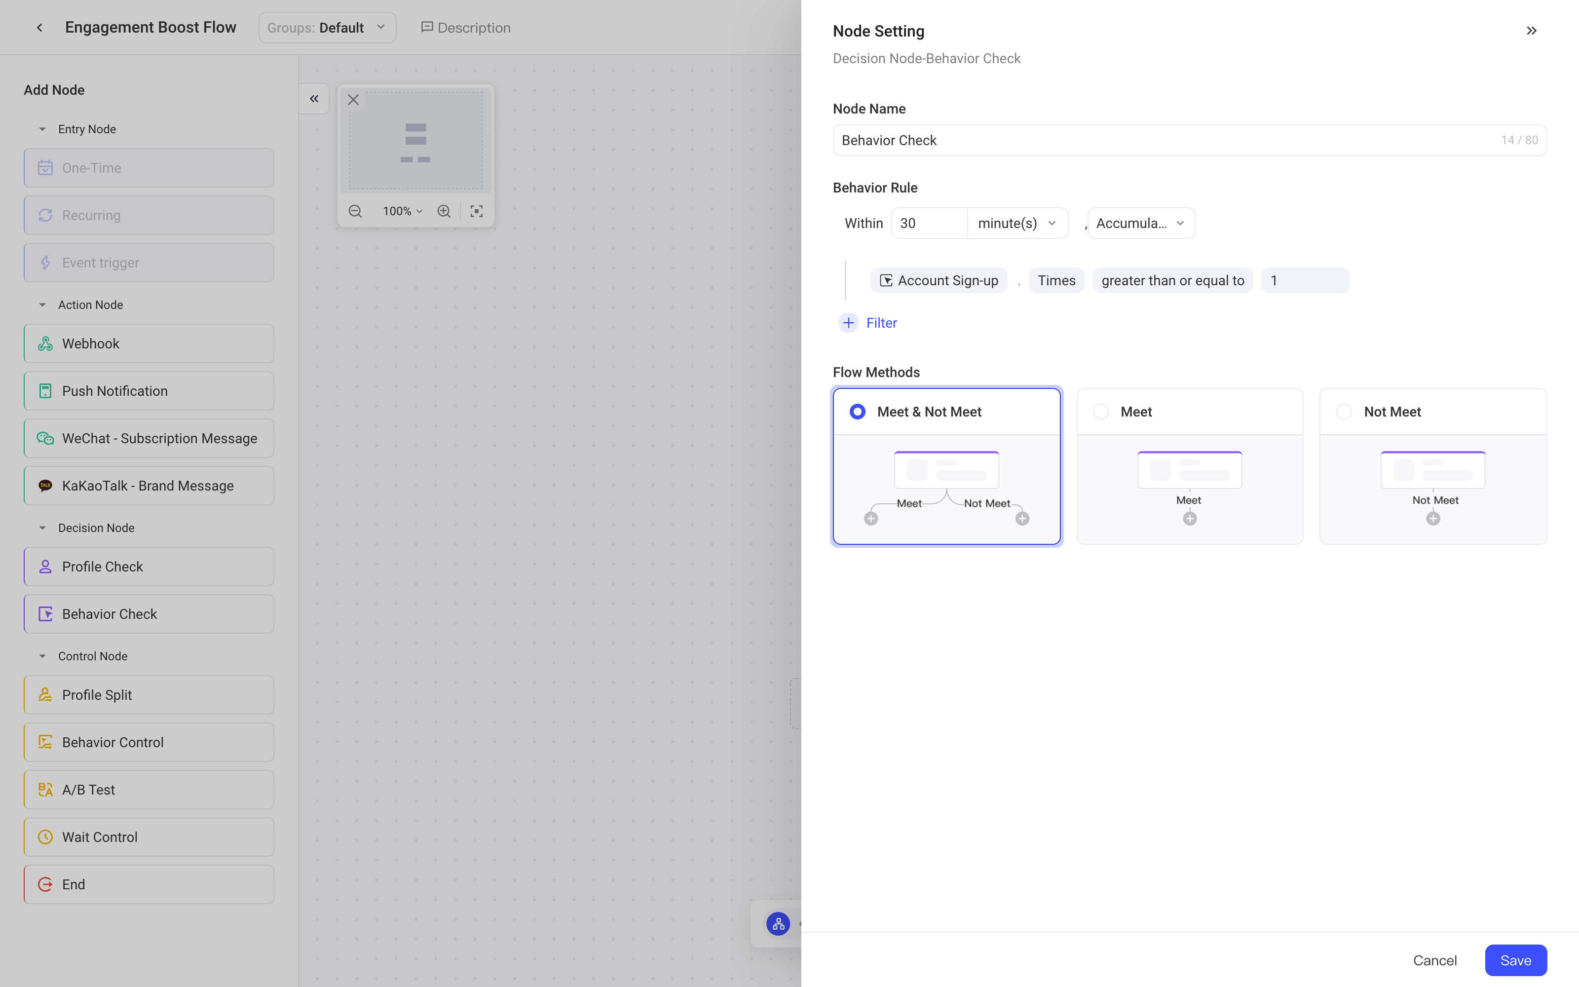Click the Push Notification node item
The image size is (1579, 987).
(149, 391)
